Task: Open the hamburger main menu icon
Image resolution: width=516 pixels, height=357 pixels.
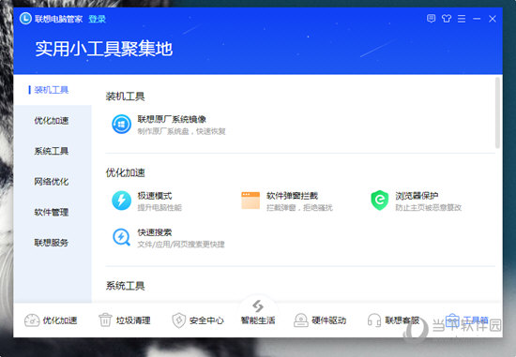Action: pyautogui.click(x=462, y=19)
